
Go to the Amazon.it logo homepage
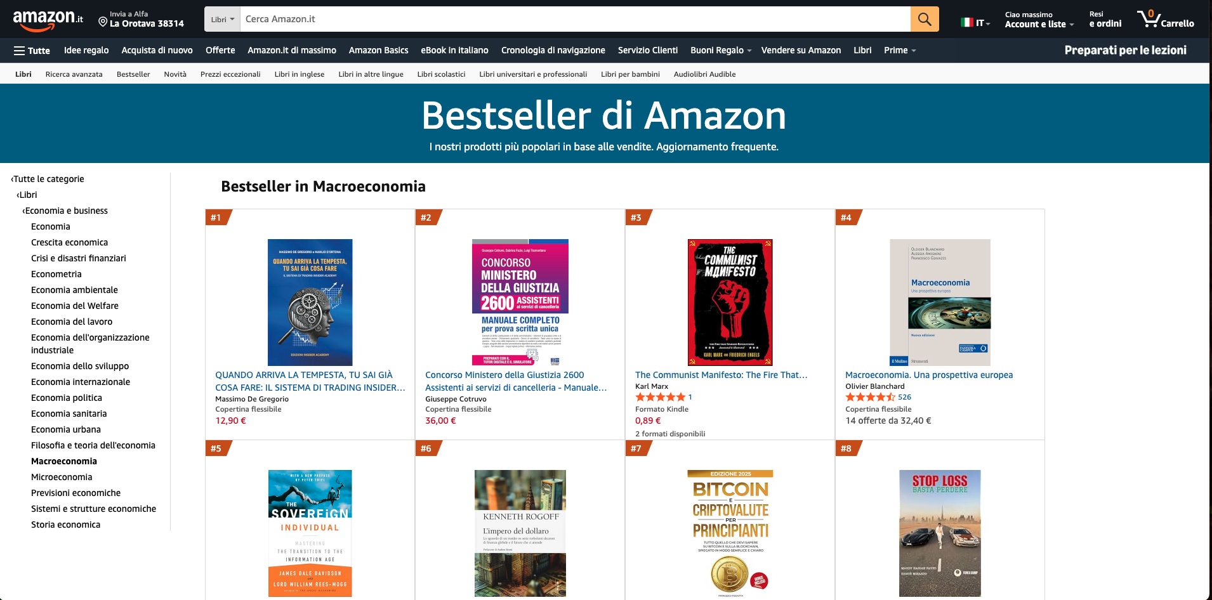point(48,20)
